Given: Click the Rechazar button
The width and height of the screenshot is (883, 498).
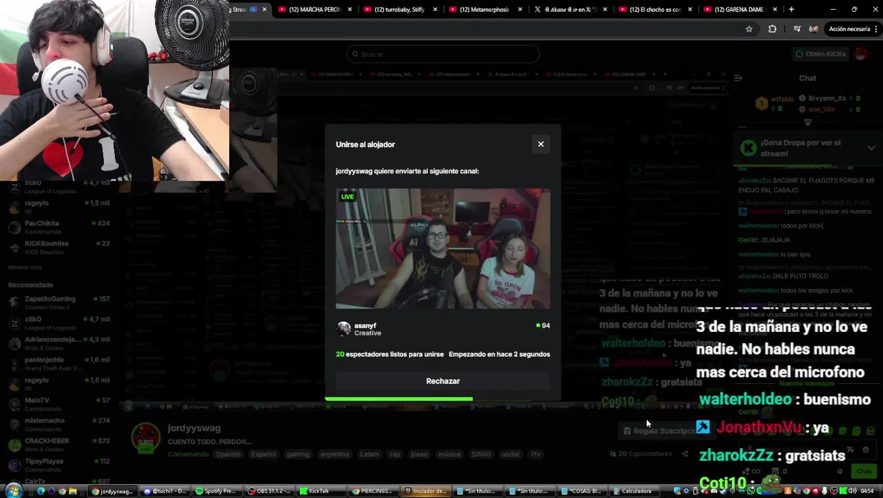Looking at the screenshot, I should click(443, 381).
